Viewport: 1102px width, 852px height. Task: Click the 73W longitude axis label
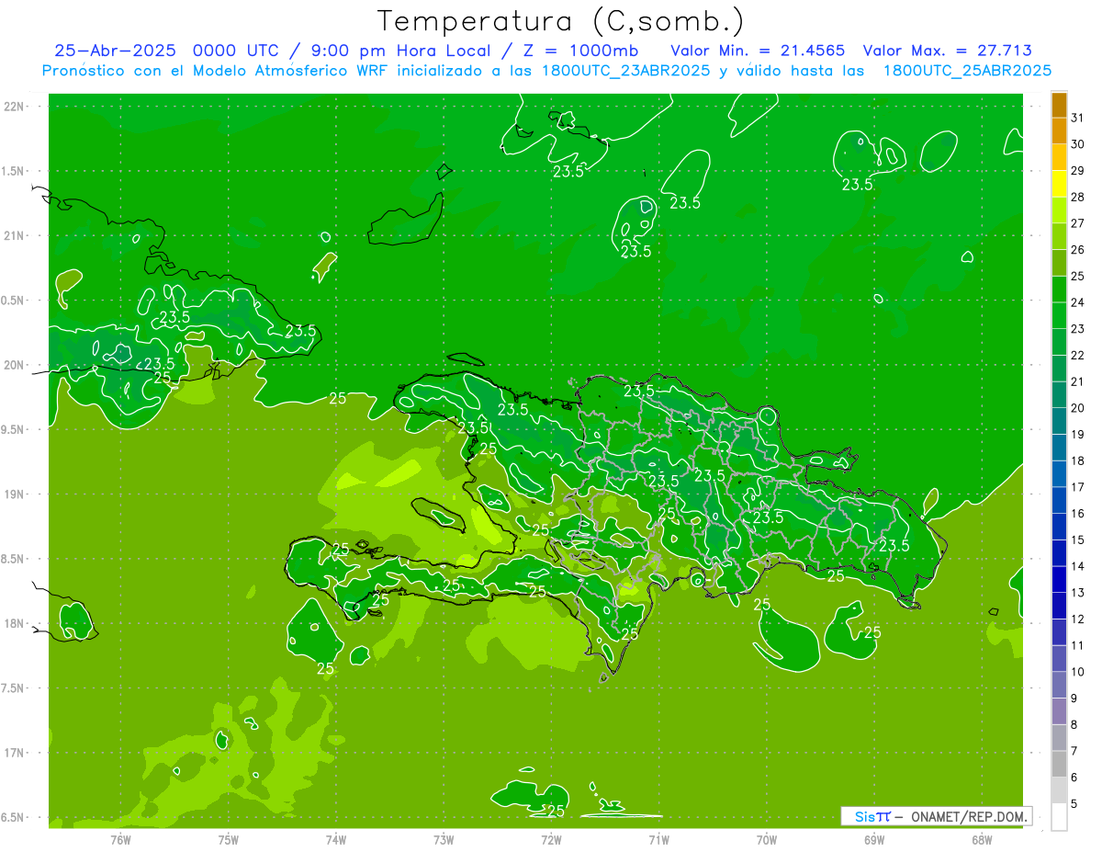[444, 840]
